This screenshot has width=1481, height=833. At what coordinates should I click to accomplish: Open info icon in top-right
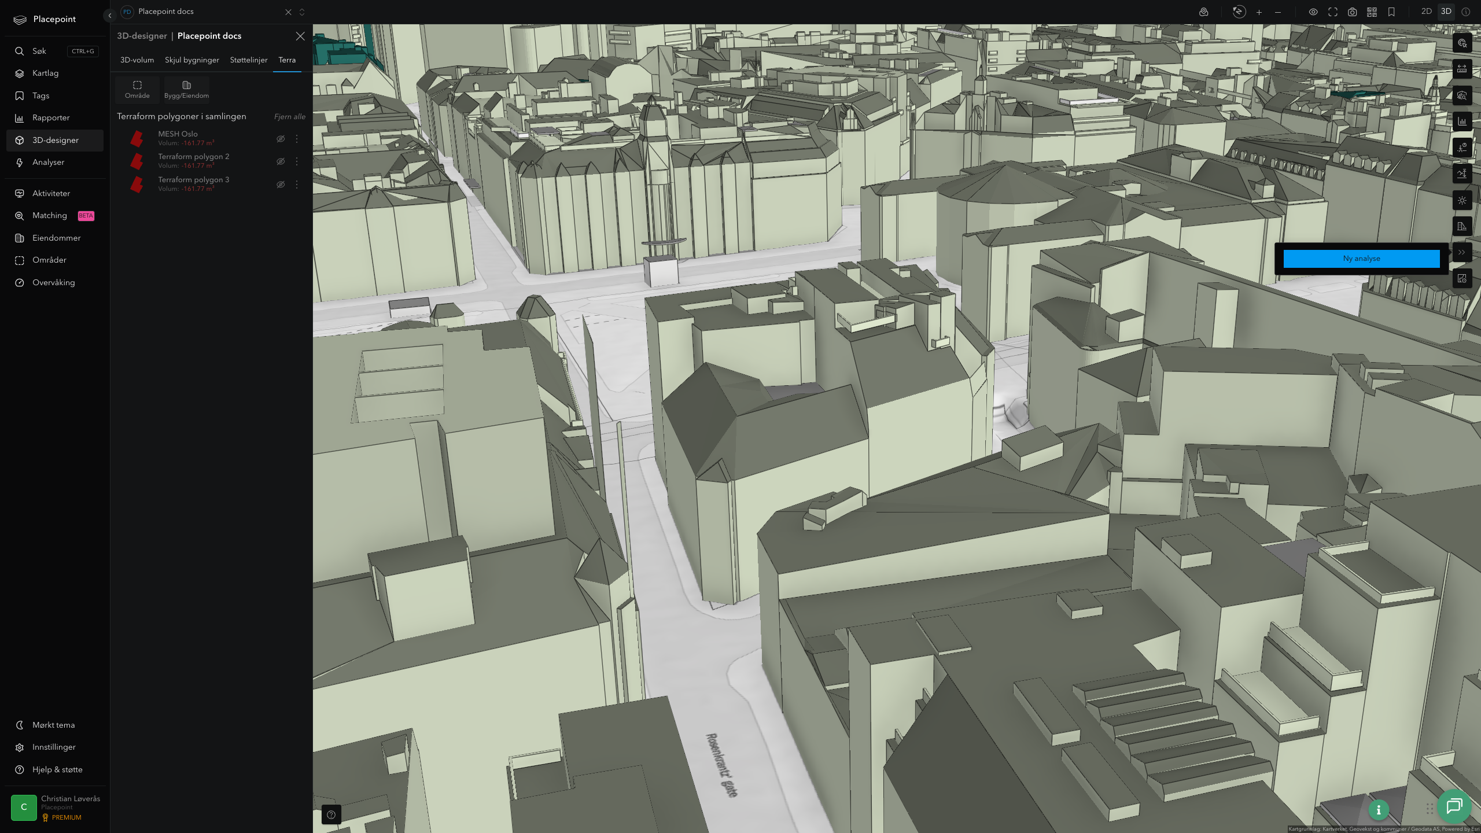pos(1466,12)
